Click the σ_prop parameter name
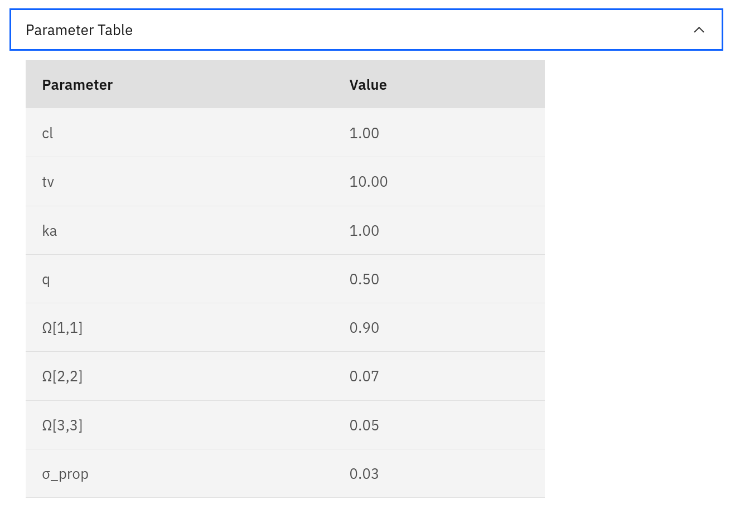The width and height of the screenshot is (735, 509). click(x=65, y=474)
